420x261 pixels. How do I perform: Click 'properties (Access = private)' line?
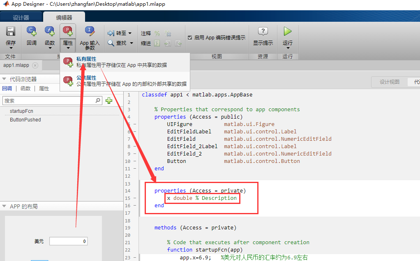(x=200, y=191)
